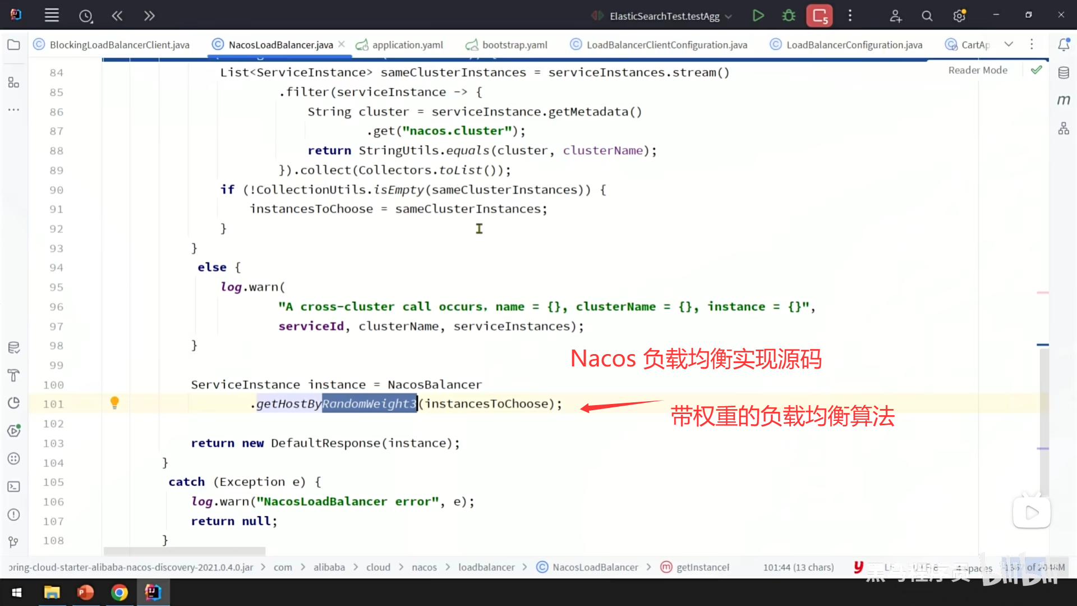Show hidden editor tabs dropdown
Screen dimensions: 1077x606
[x=1009, y=44]
